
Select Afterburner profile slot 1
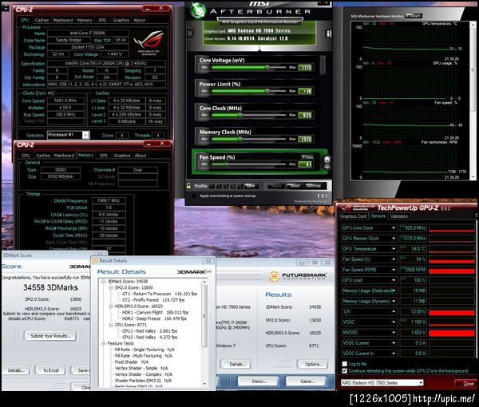point(212,186)
